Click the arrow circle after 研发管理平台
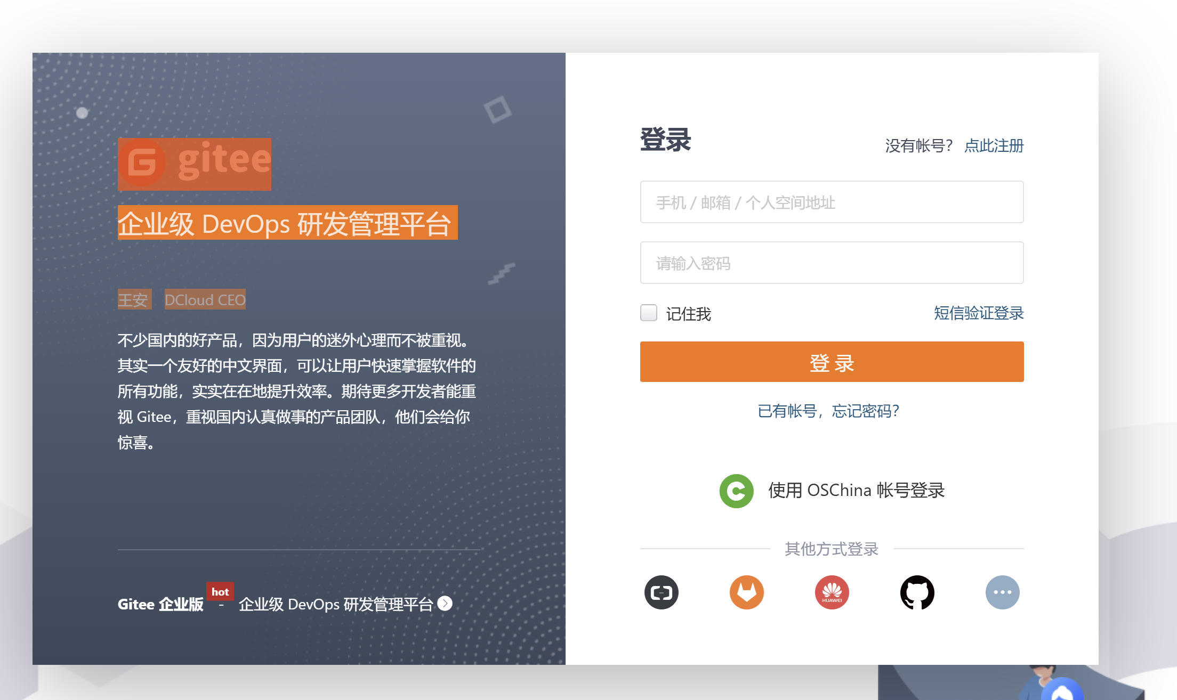The image size is (1177, 700). coord(445,603)
